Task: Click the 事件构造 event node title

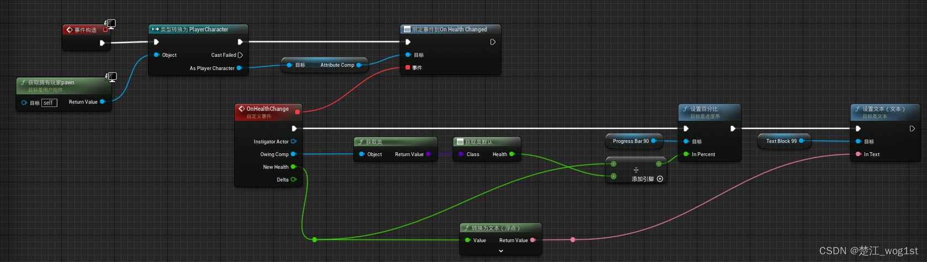Action: pyautogui.click(x=85, y=30)
